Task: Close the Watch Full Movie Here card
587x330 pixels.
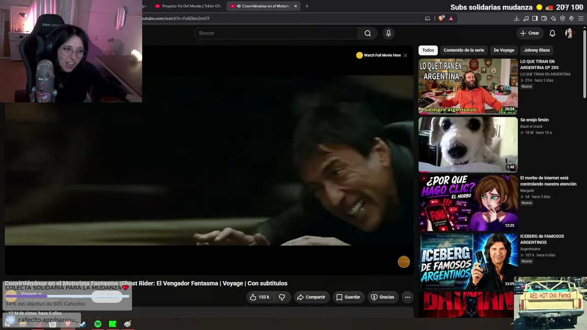Action: [405, 55]
